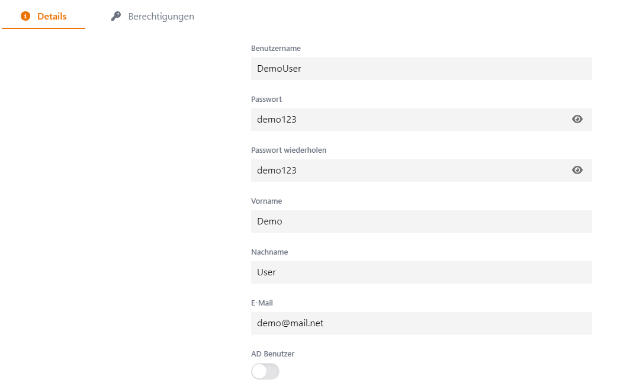Click the Benutzername field label
Screen dimensions: 620x392
coord(276,48)
